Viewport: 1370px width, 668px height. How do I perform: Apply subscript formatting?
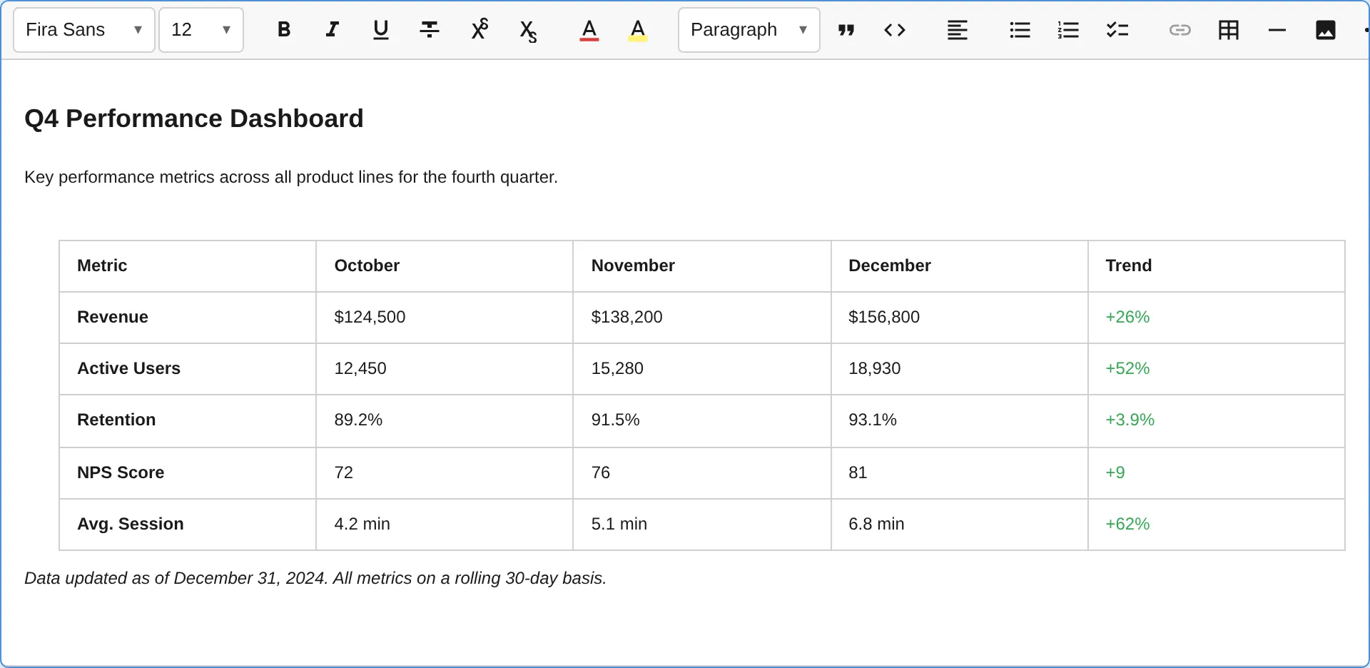click(528, 31)
